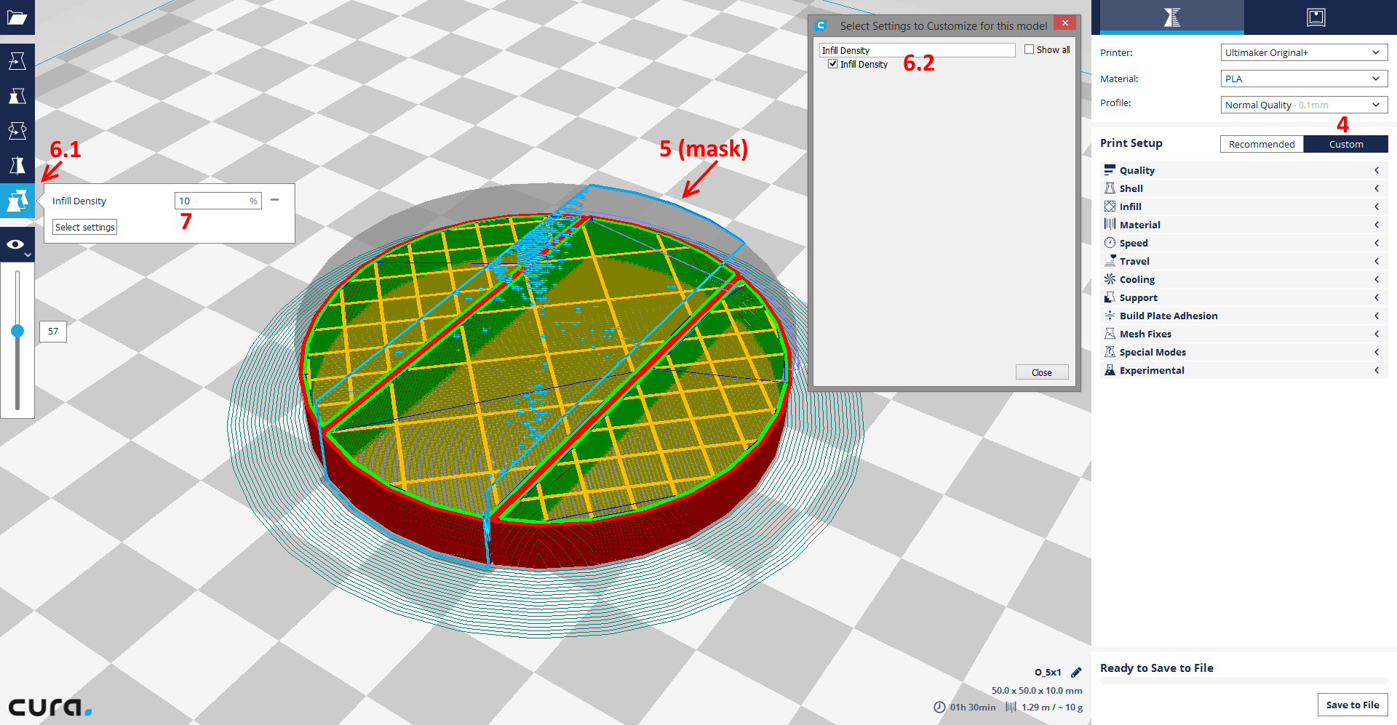Click the Infill category icon

(1110, 207)
